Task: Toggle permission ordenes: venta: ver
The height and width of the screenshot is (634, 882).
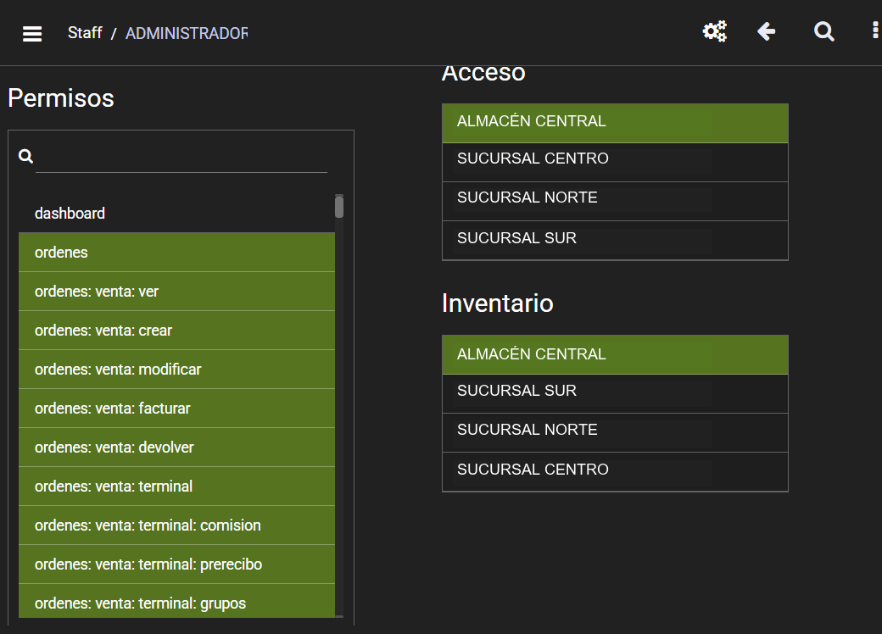Action: 176,291
